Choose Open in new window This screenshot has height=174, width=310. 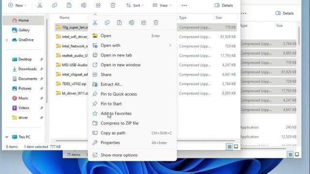(x=132, y=65)
